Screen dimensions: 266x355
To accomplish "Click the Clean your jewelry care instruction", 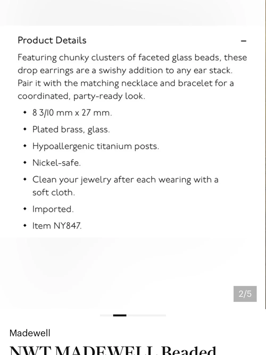I will (125, 186).
